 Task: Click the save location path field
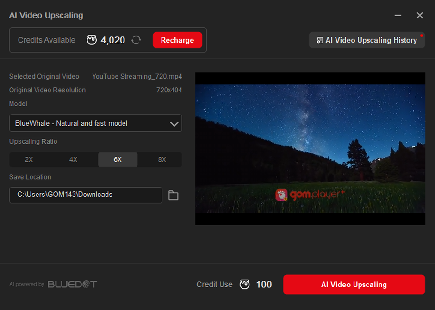(86, 195)
